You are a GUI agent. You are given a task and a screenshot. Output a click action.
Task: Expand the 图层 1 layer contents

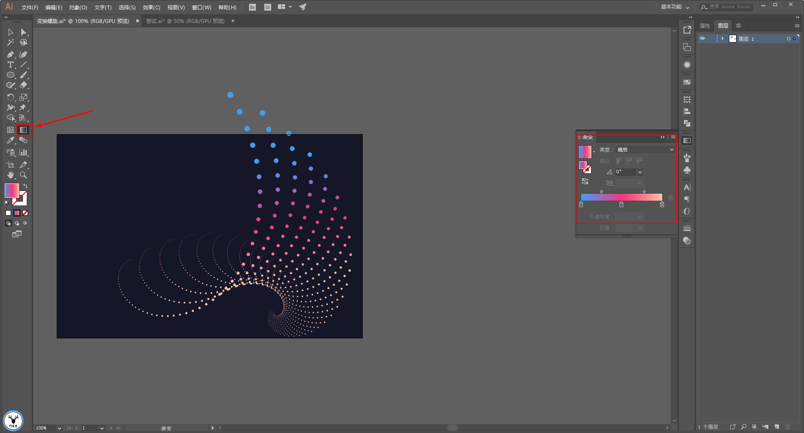pyautogui.click(x=722, y=39)
